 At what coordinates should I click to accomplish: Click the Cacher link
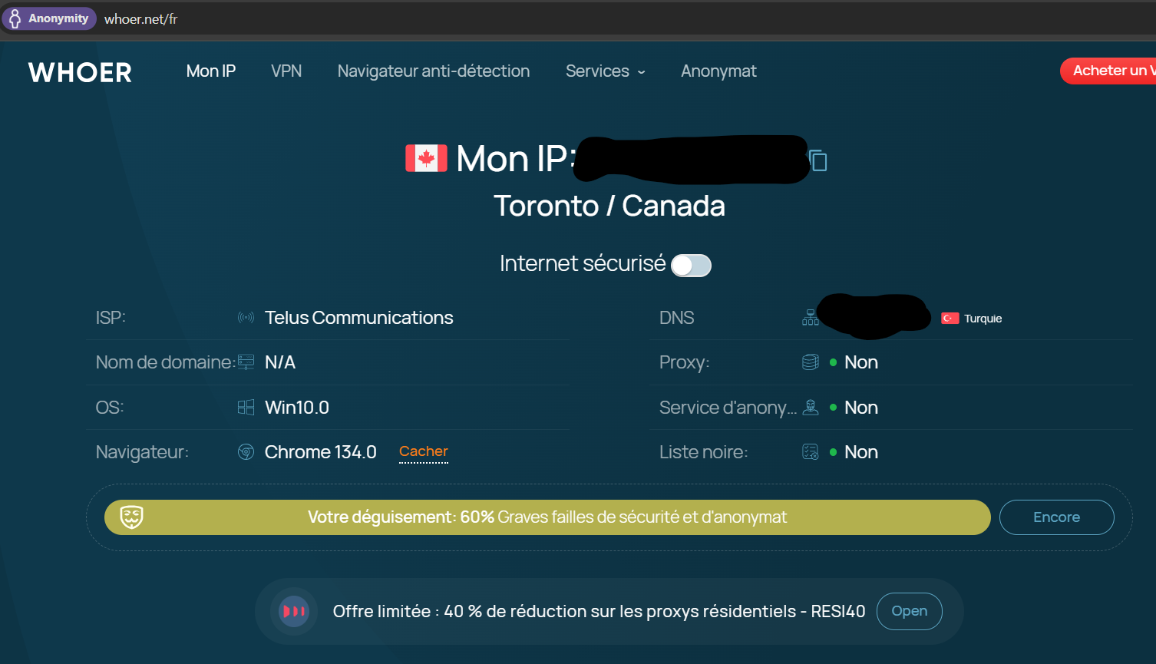tap(423, 451)
